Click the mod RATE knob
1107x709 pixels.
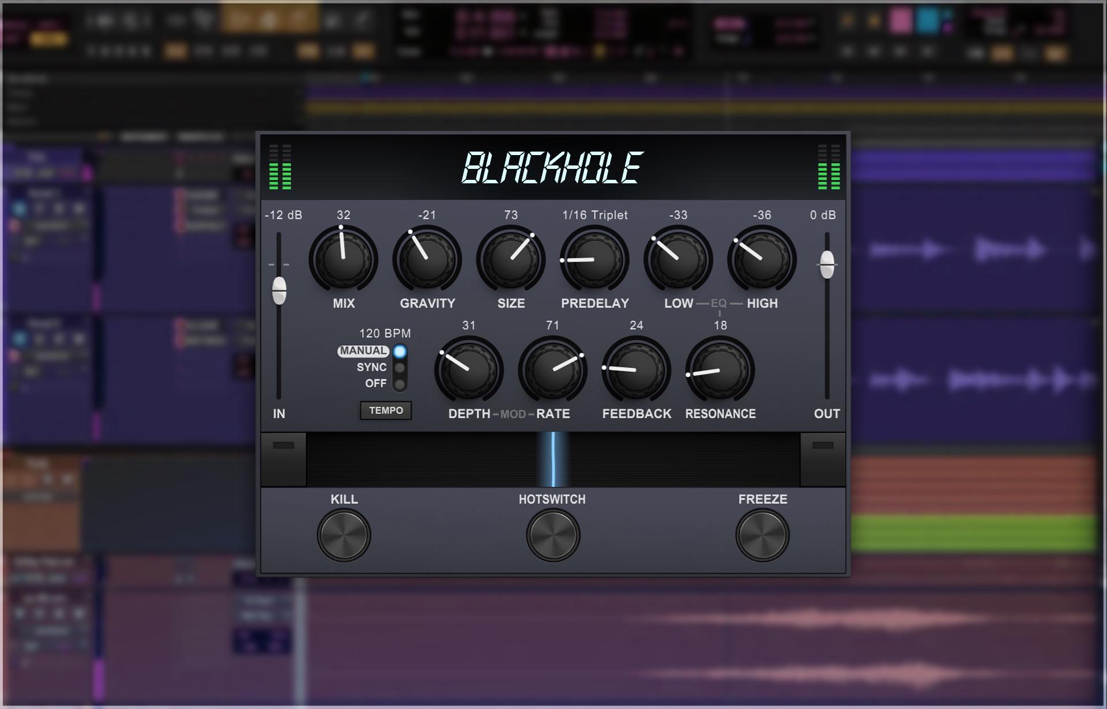(x=552, y=369)
